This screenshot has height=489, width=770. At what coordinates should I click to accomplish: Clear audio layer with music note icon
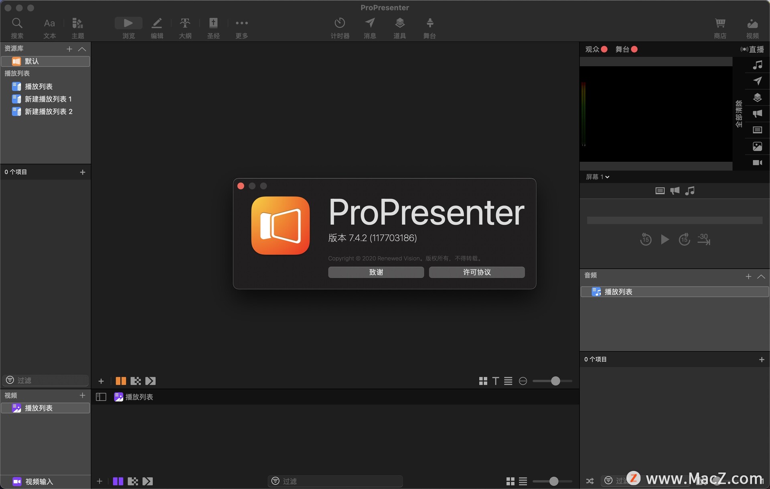(757, 65)
